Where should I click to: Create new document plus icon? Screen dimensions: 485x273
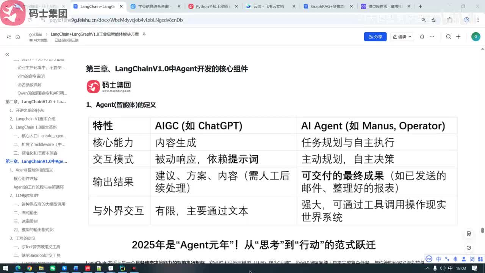[x=458, y=37]
